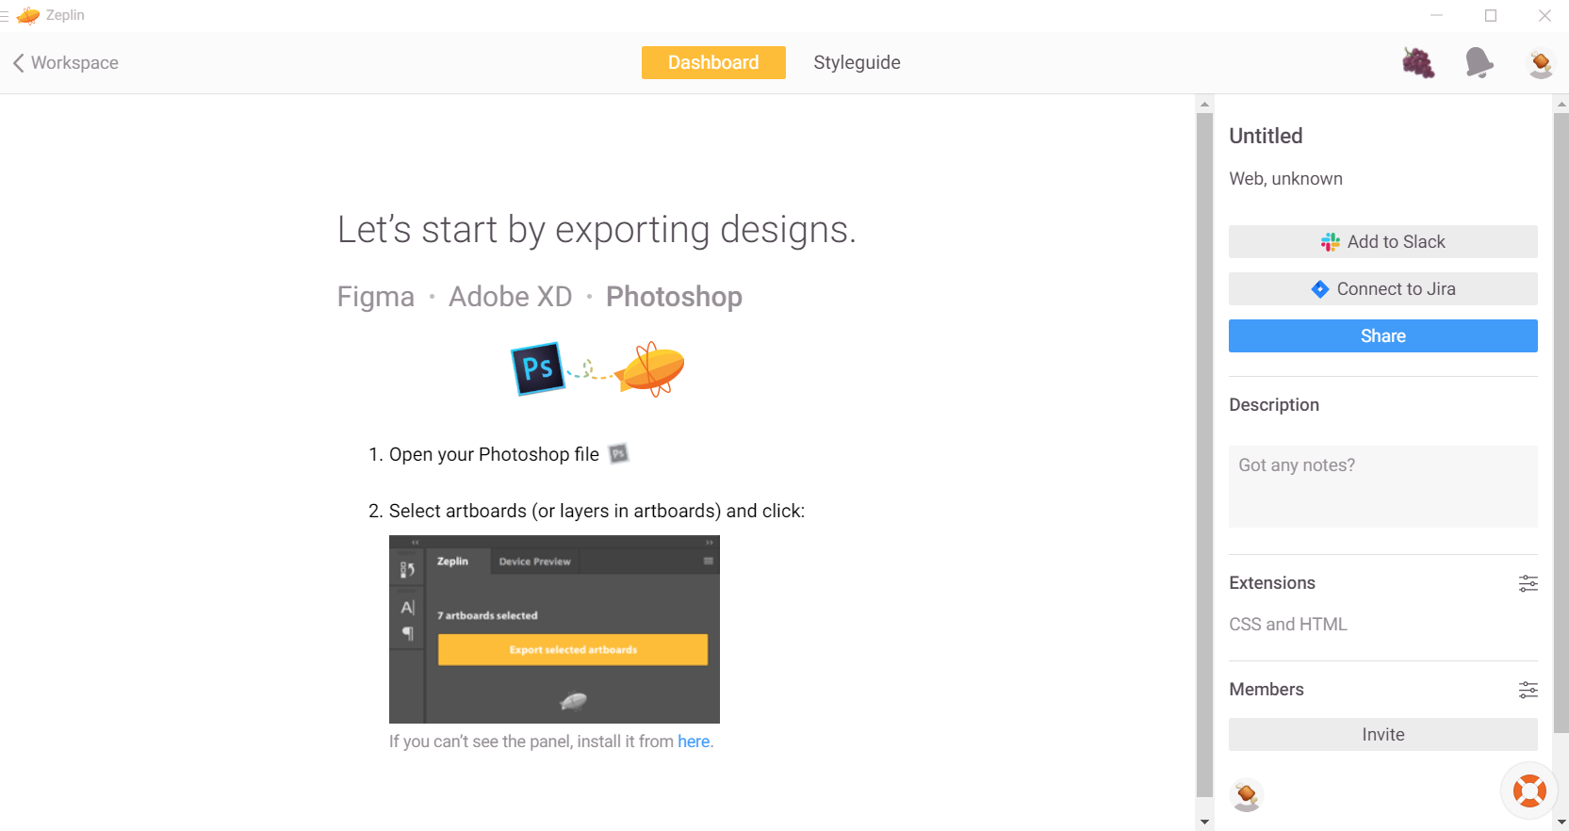The height and width of the screenshot is (831, 1569).
Task: Open Members settings sliders icon
Action: [x=1528, y=690]
